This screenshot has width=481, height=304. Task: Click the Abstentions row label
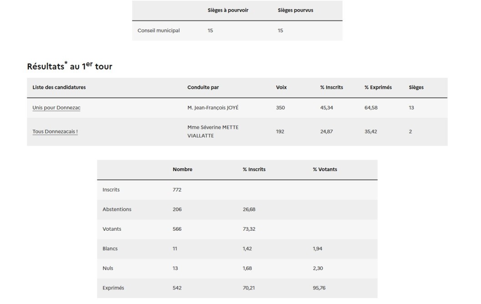click(x=117, y=209)
